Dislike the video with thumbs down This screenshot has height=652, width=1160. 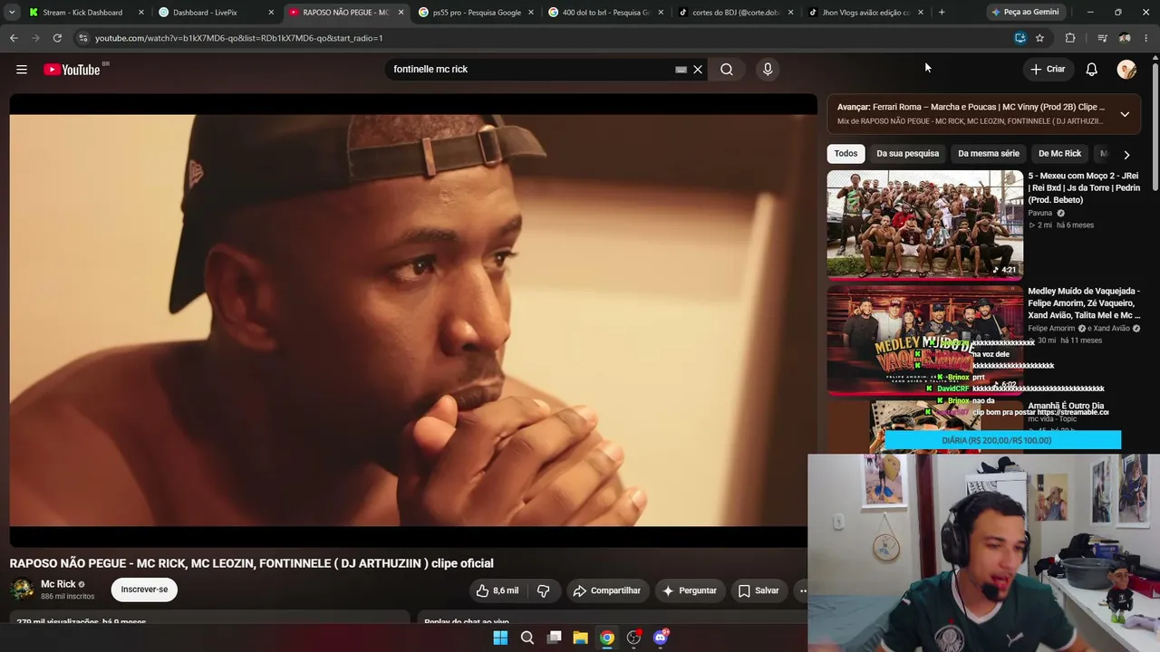(544, 590)
